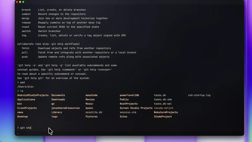Select the Library directory entry
Viewport: 252px width, 142px height.
[x=57, y=112]
